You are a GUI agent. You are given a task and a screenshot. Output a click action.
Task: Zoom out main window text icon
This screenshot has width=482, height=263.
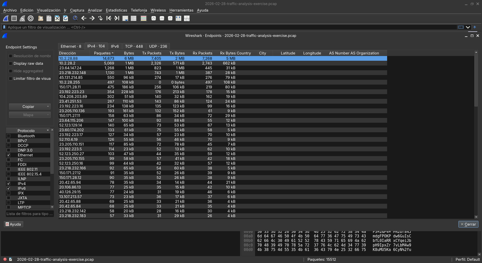pos(162,18)
